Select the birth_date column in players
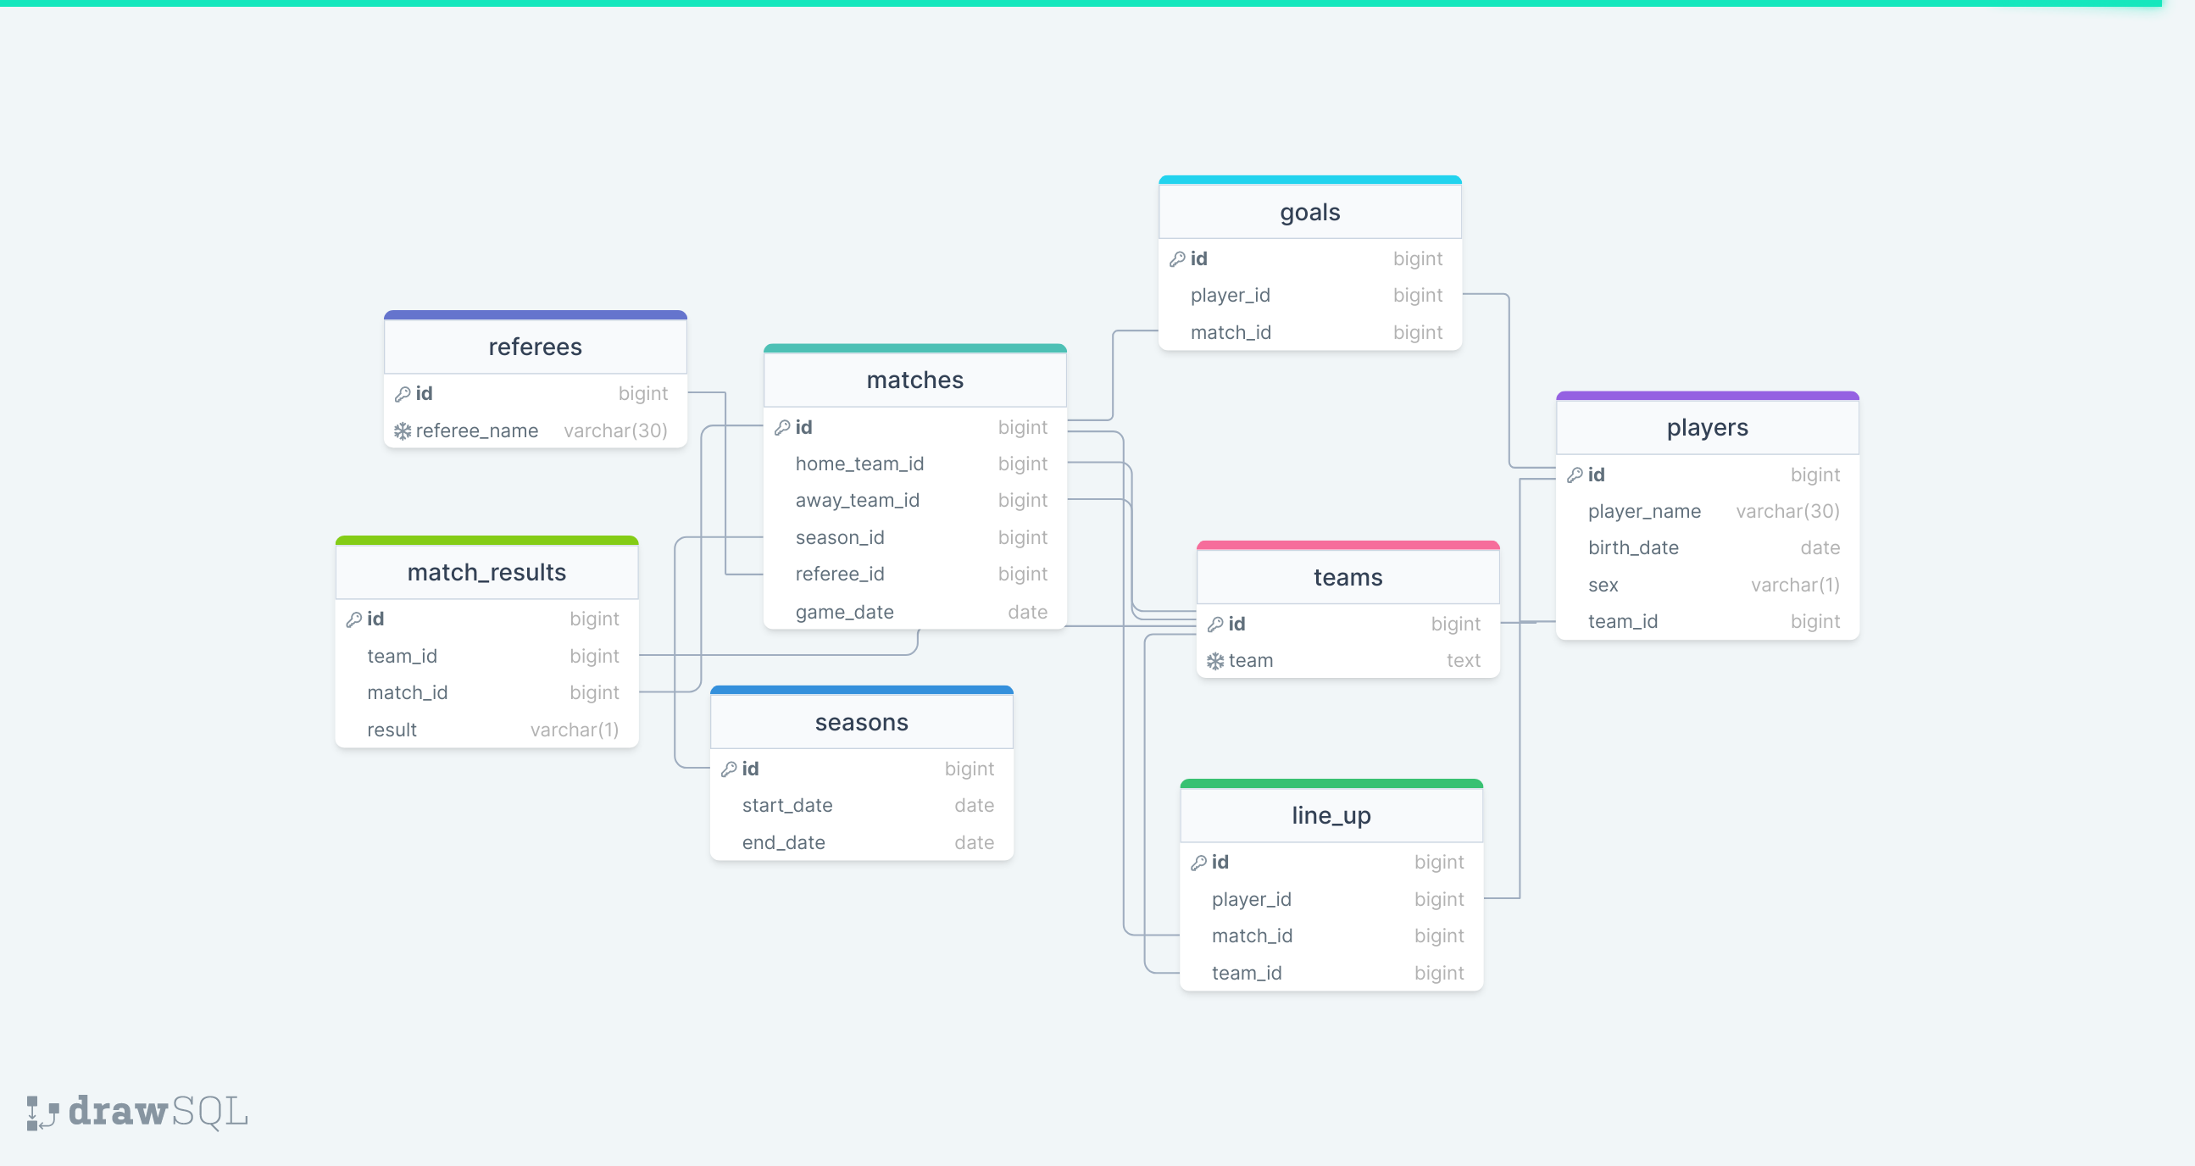Image resolution: width=2195 pixels, height=1166 pixels. point(1632,547)
